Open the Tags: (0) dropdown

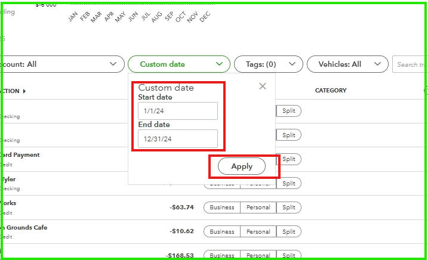point(264,64)
